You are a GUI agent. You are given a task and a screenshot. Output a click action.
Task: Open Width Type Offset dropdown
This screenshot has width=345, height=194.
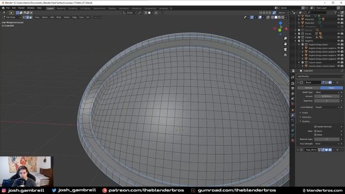(x=327, y=92)
